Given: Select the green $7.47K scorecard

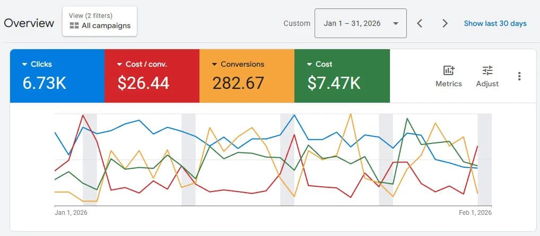Looking at the screenshot, I should coord(342,76).
